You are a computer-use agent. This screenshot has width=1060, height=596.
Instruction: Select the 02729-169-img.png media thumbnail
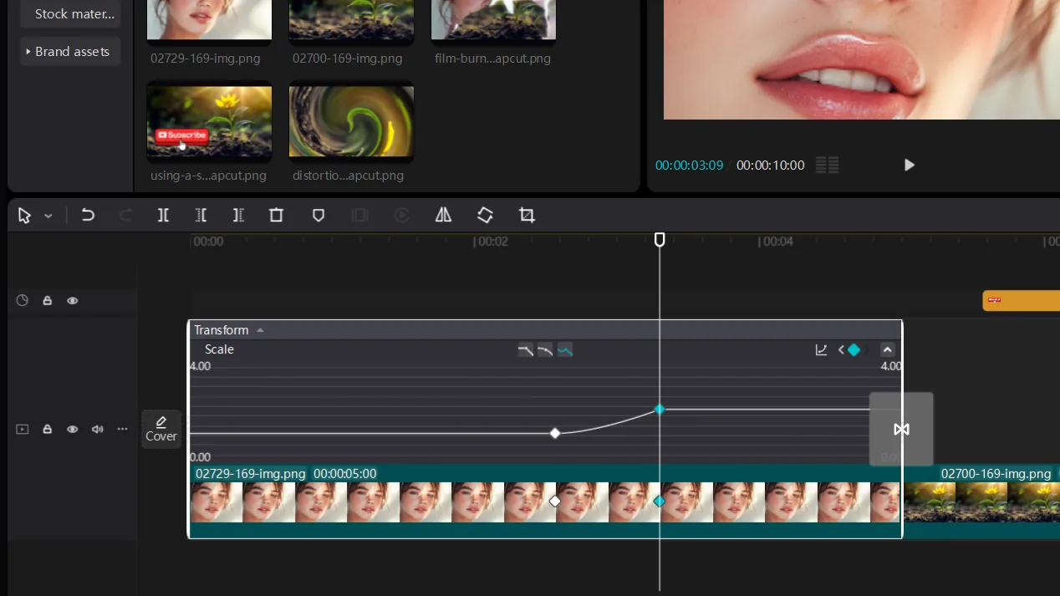209,20
